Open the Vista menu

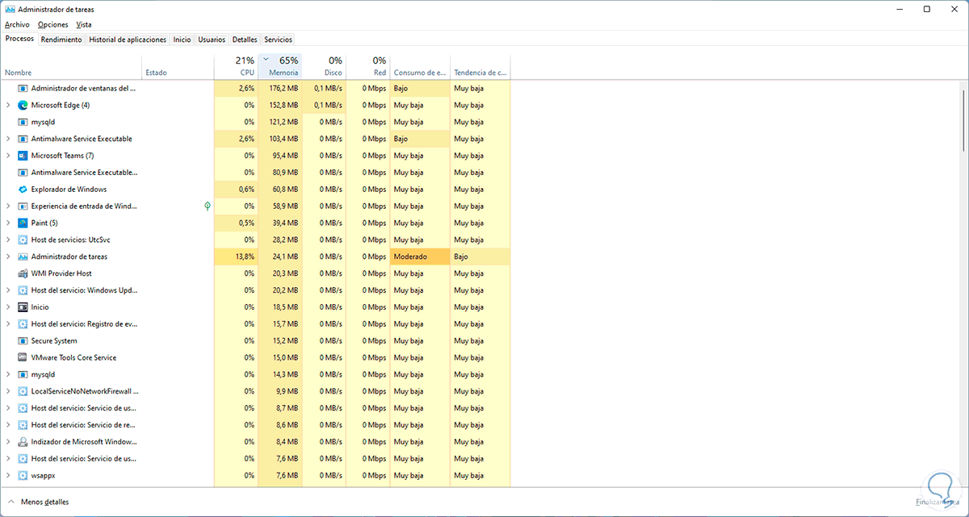point(84,25)
